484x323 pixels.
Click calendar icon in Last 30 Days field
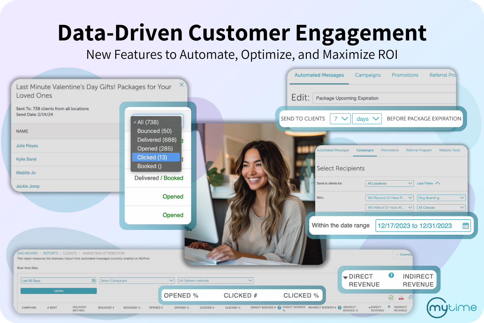[94, 281]
